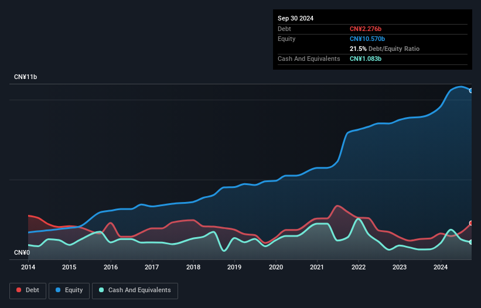Viewport: 481px width, 308px height.
Task: Click the CN¥1.083b cash value in tooltip
Action: coord(366,59)
